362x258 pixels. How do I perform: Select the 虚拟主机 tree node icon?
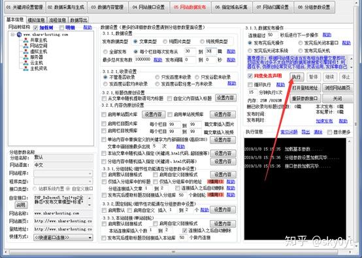[x=26, y=51]
